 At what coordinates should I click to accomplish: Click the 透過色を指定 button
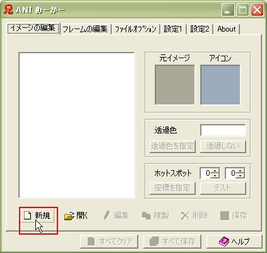[172, 146]
